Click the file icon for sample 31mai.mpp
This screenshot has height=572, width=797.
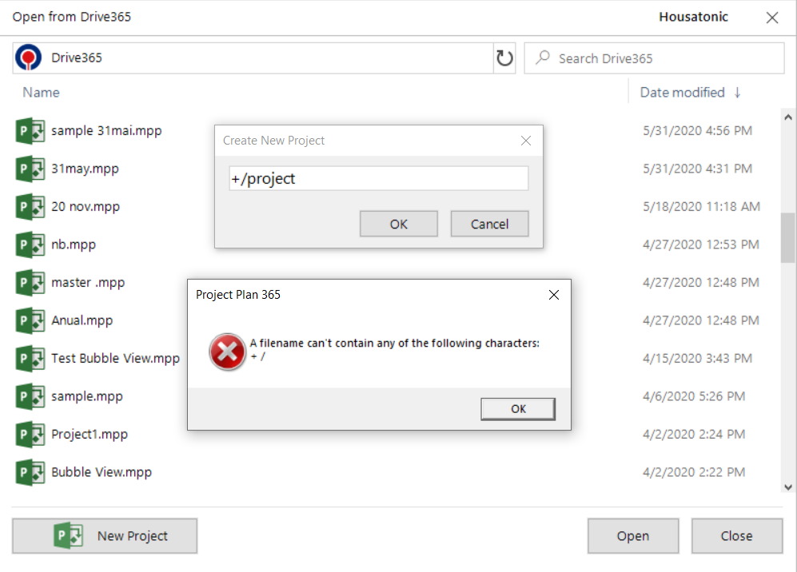[x=30, y=130]
